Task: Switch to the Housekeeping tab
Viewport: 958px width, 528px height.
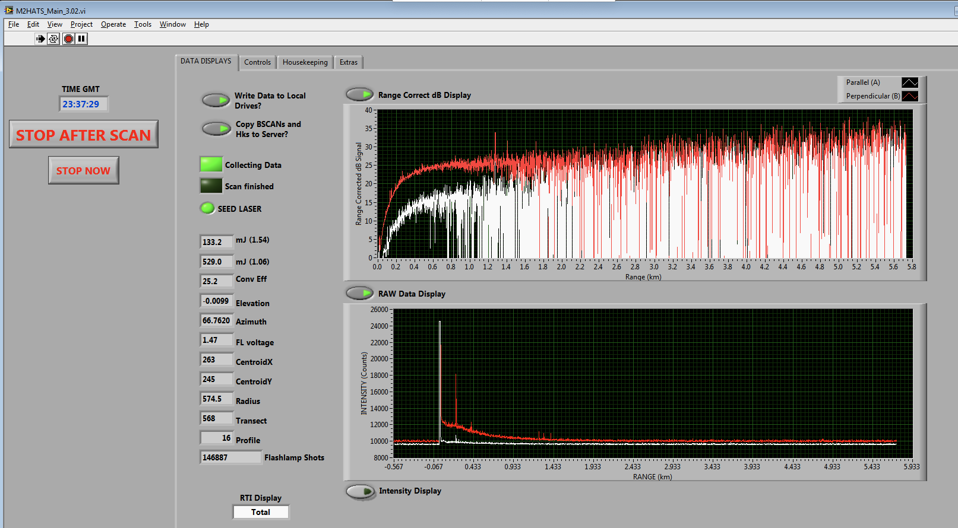Action: coord(305,62)
